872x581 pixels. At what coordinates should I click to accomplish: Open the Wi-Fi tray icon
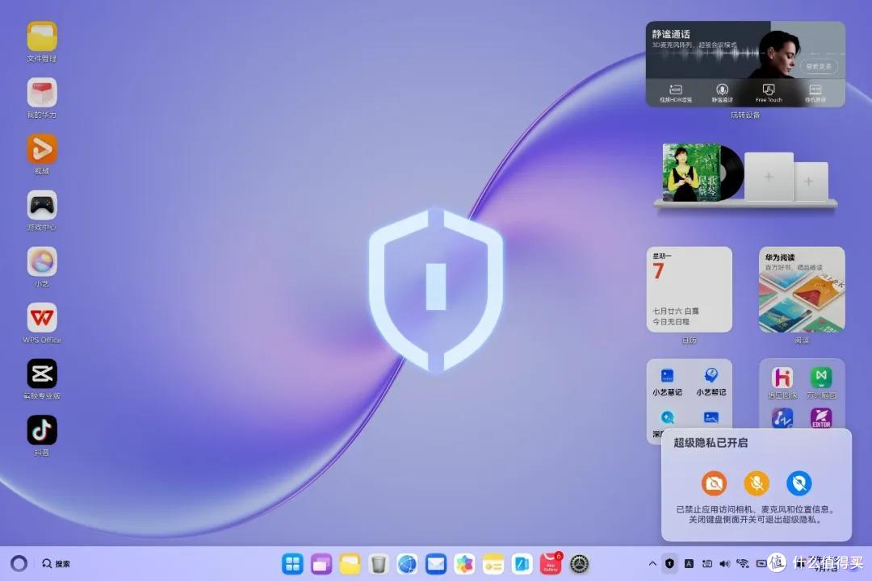tap(743, 564)
